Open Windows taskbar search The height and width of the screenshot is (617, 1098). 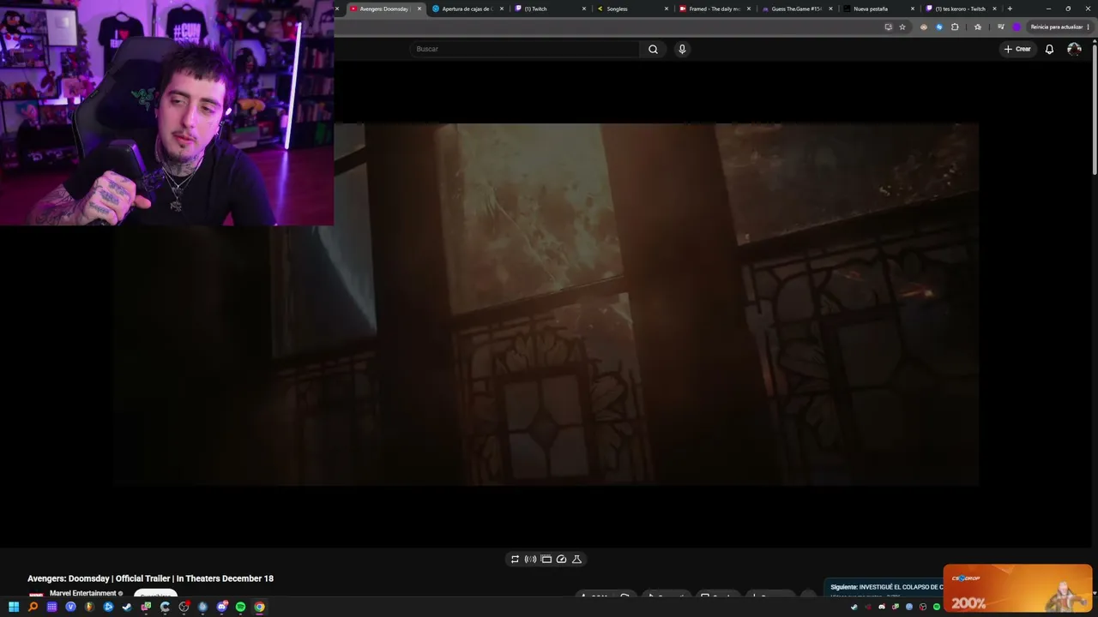click(x=33, y=607)
